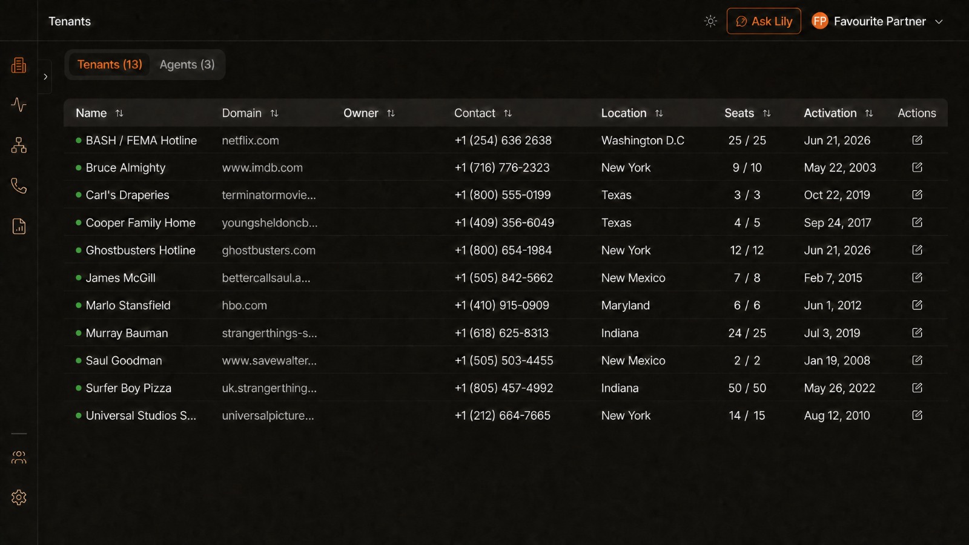969x545 pixels.
Task: Click the Maryland location cell
Action: tap(626, 305)
